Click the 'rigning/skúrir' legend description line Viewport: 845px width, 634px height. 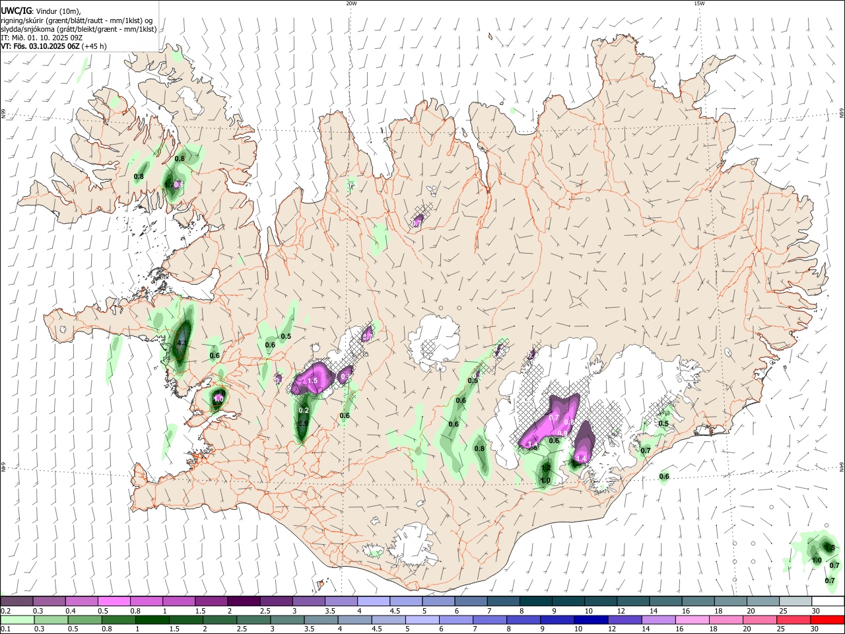(77, 20)
